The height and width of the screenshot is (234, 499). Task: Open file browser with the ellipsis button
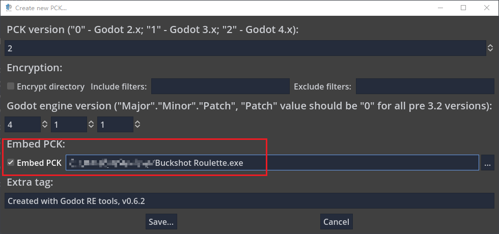[x=488, y=163]
